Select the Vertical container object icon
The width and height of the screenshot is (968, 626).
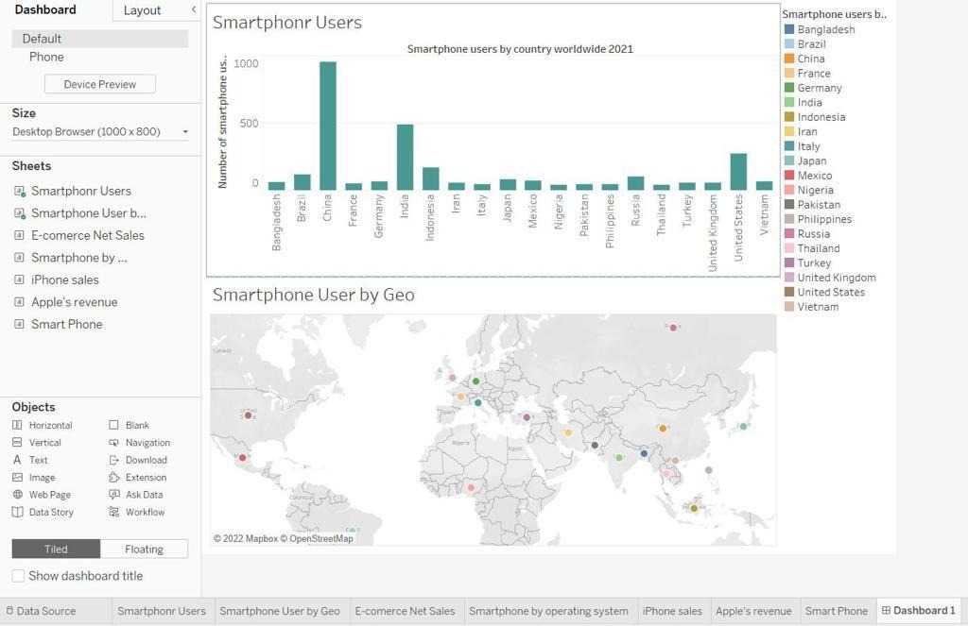pos(17,442)
